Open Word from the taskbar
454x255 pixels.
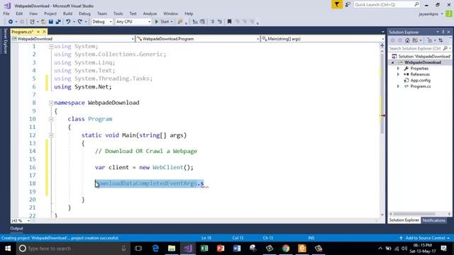[x=237, y=249]
